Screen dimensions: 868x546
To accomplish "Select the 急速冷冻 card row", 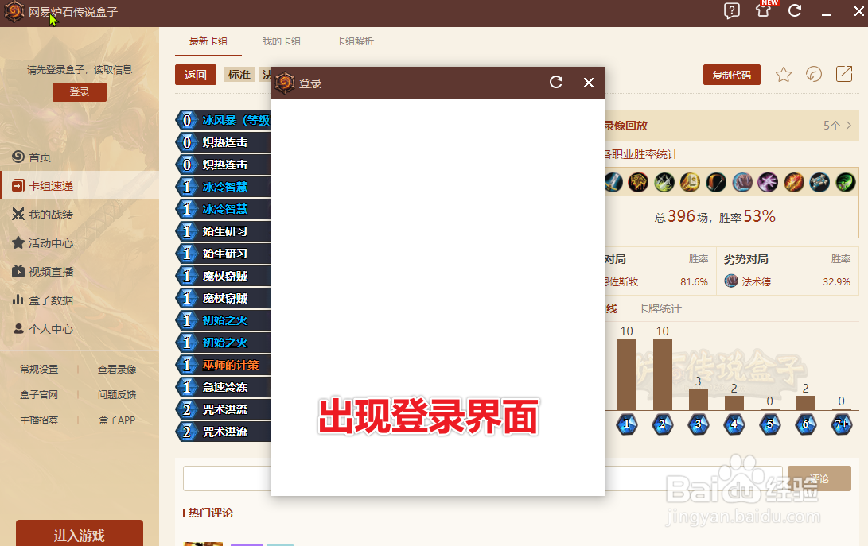I will pos(223,387).
